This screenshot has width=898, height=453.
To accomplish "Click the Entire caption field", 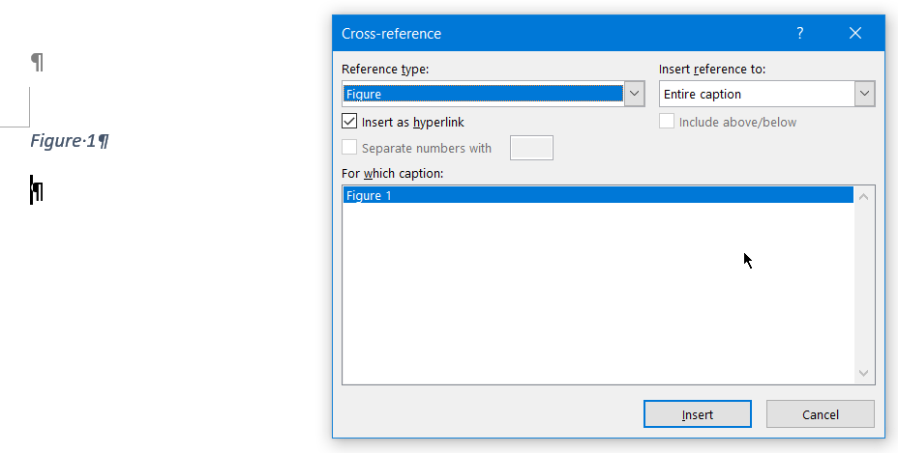I will click(757, 94).
